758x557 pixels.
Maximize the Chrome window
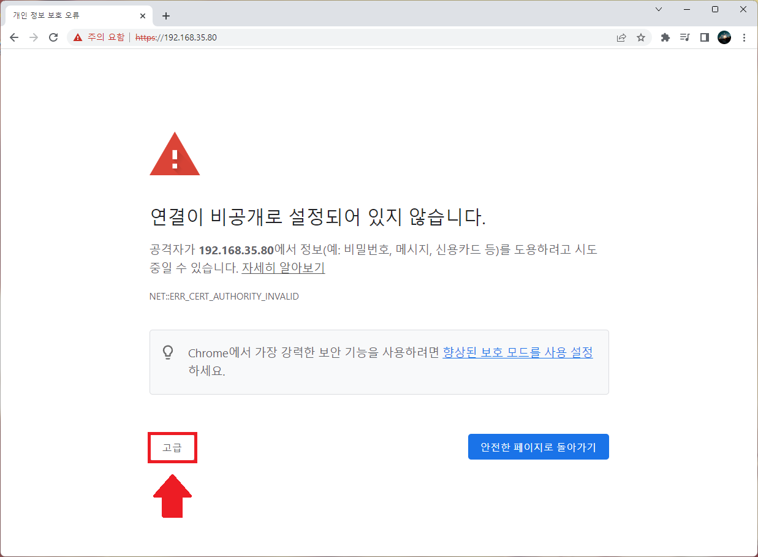pos(715,9)
